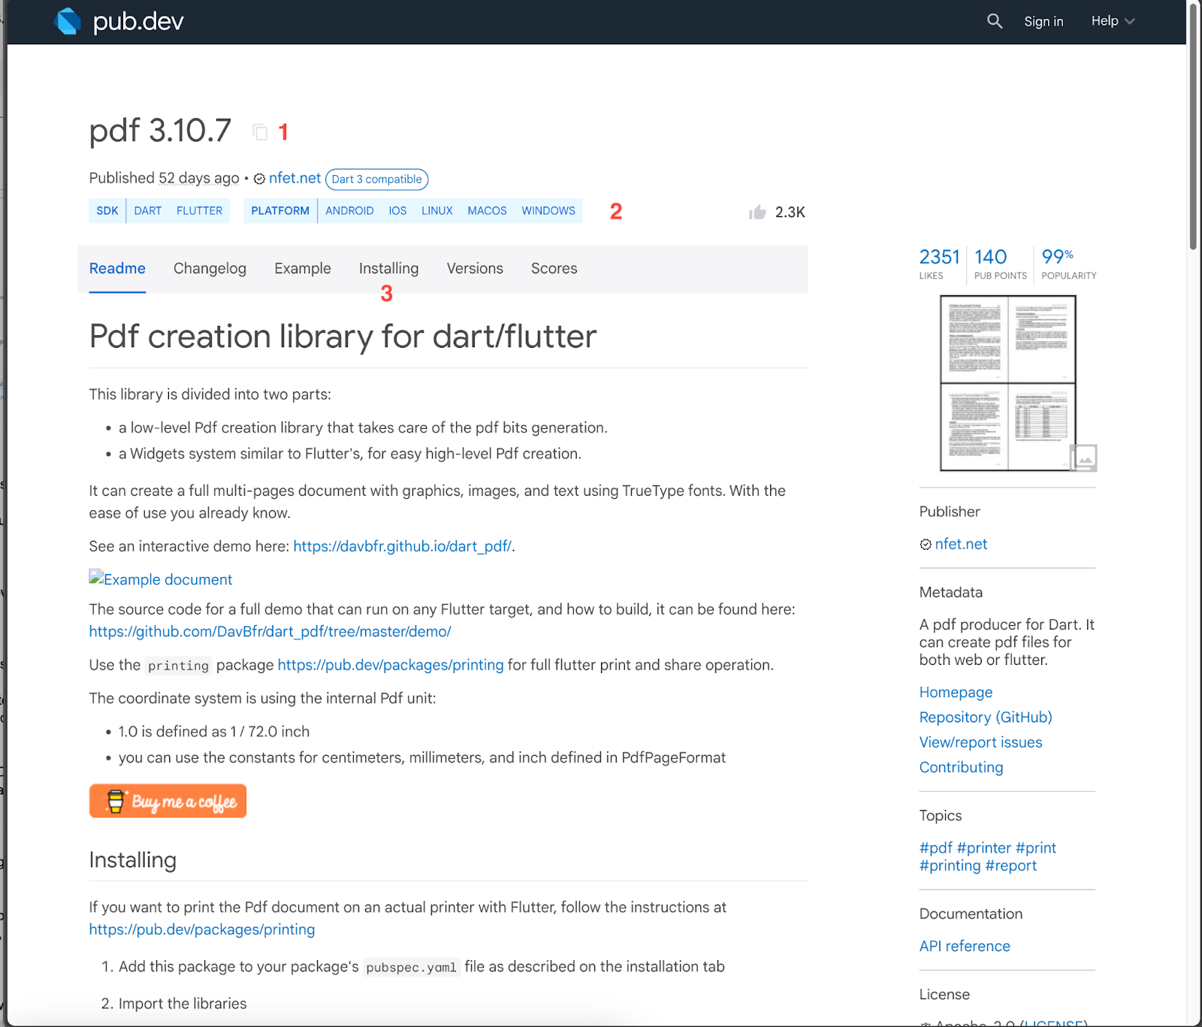Click the Published 52 days ago text
Viewport: 1202px width, 1027px height.
click(x=164, y=178)
